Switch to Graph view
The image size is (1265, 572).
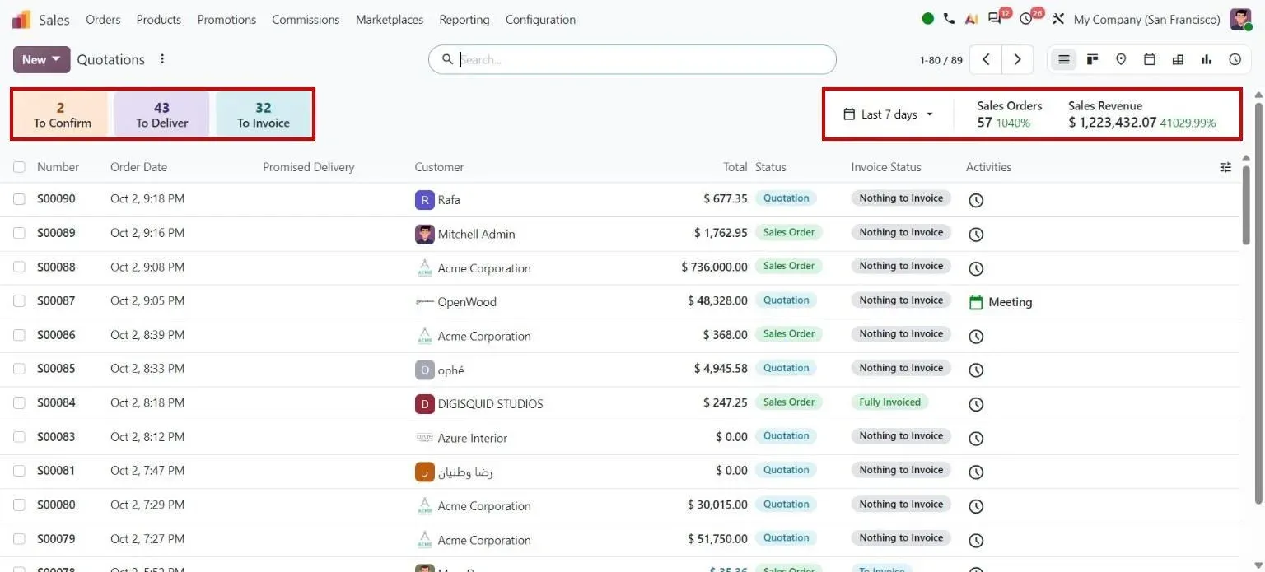[x=1207, y=59]
